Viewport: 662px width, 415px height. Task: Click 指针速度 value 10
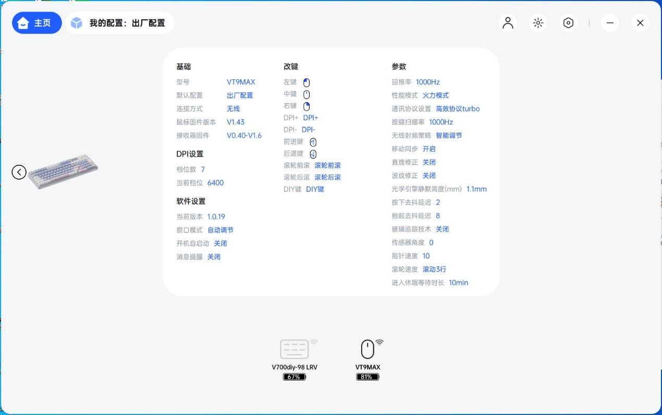coord(426,256)
